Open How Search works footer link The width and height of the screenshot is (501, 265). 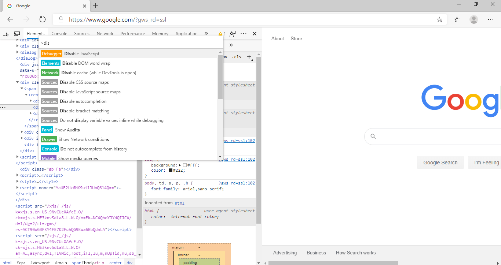coord(356,253)
